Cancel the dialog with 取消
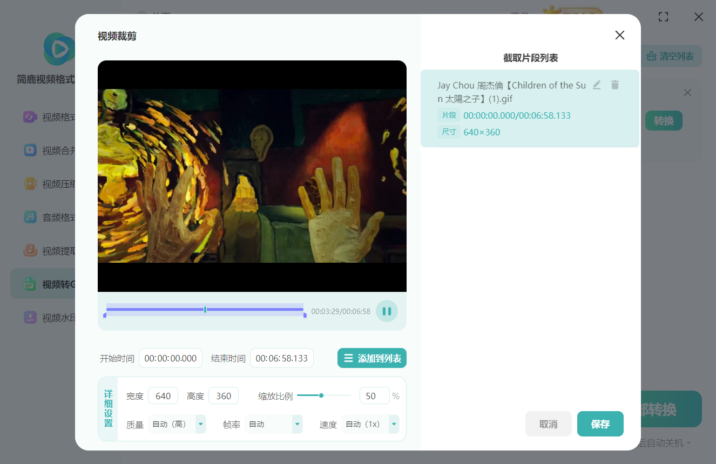 (x=549, y=424)
